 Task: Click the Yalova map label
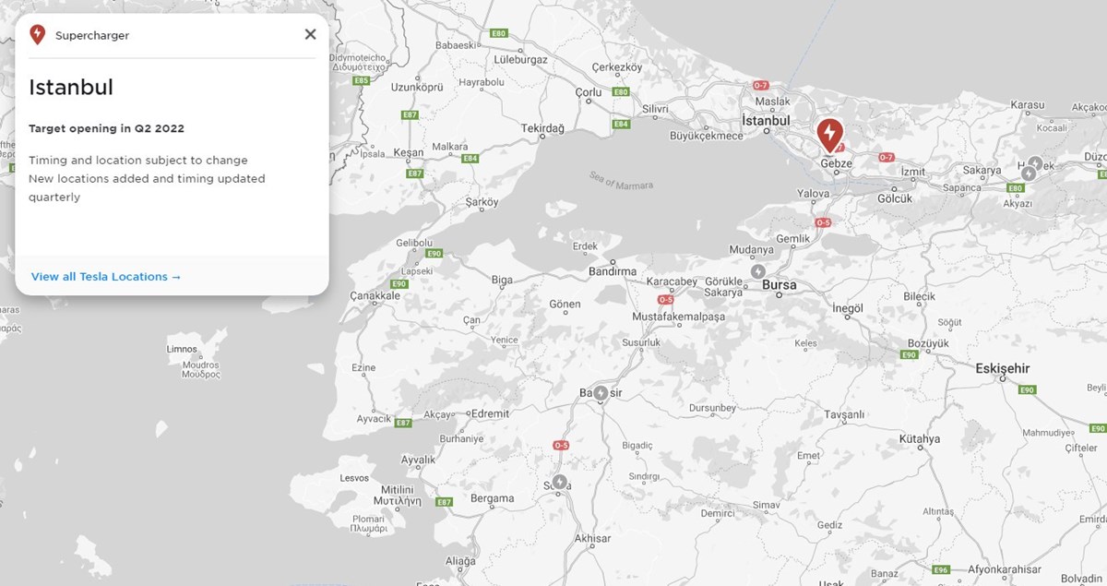point(814,195)
